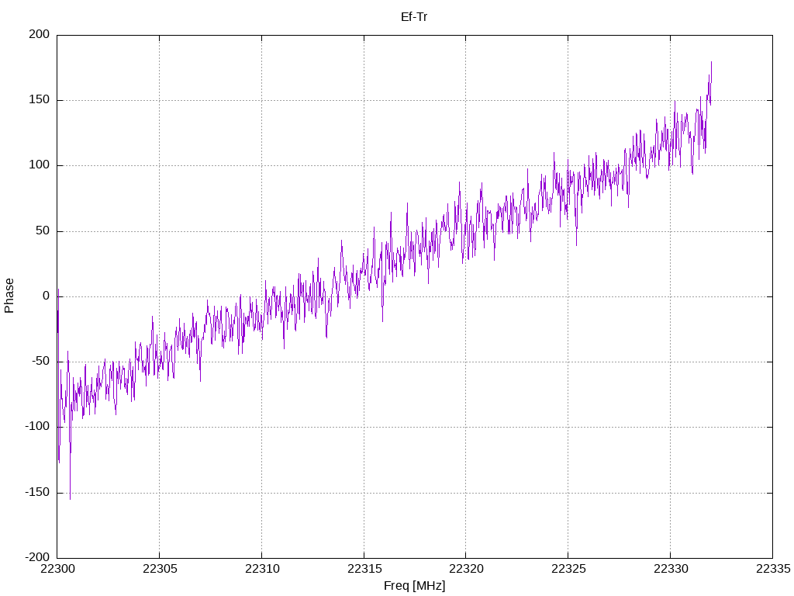This screenshot has width=794, height=596.
Task: Click y-axis tick label '0'
Action: click(47, 296)
